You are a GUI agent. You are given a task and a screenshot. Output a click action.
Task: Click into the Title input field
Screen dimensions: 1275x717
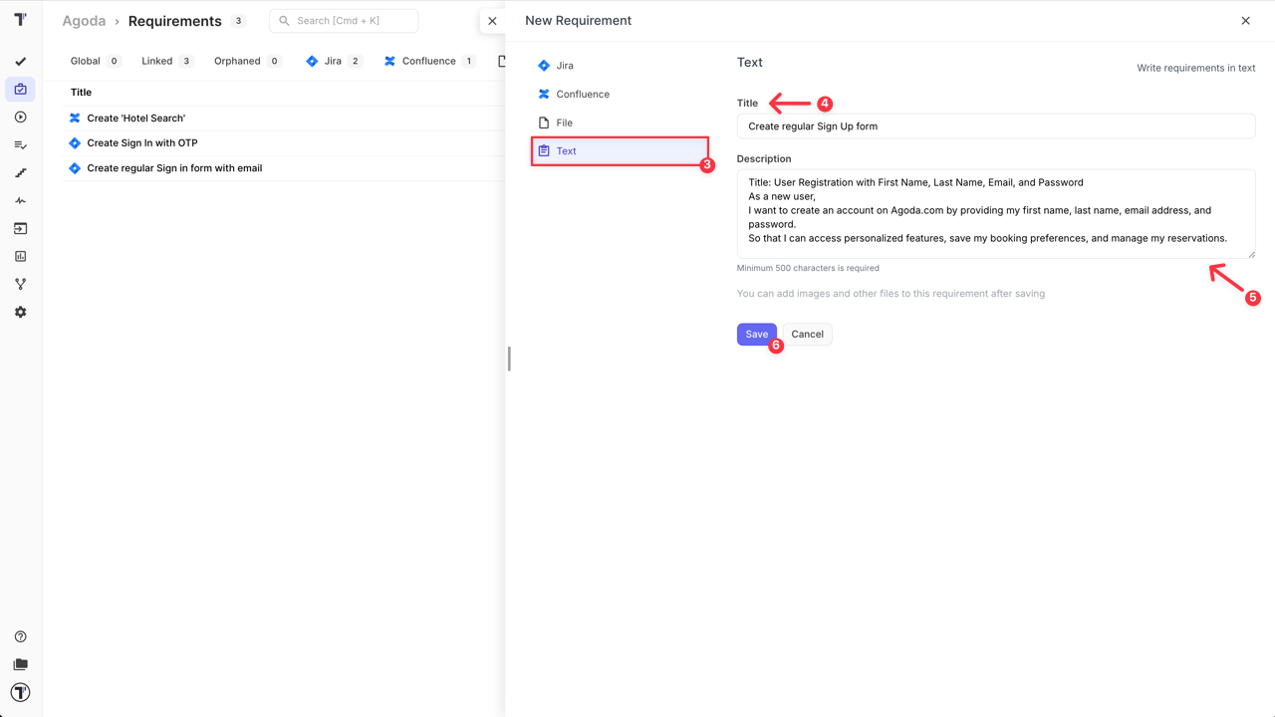tap(995, 125)
